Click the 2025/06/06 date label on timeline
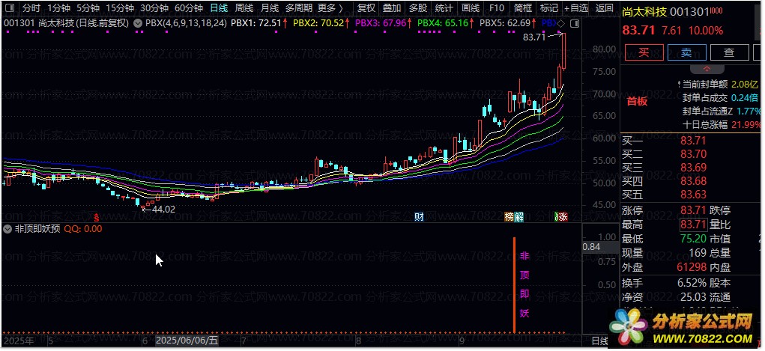765x351 pixels. click(186, 341)
